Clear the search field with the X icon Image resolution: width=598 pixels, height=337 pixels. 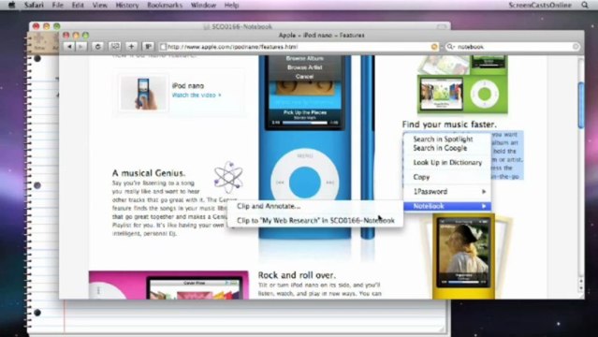[576, 47]
